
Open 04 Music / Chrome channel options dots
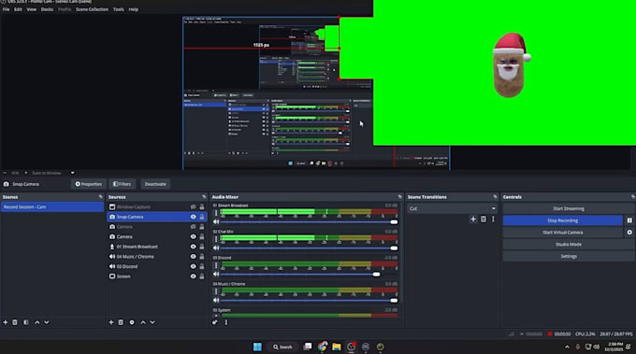click(216, 291)
